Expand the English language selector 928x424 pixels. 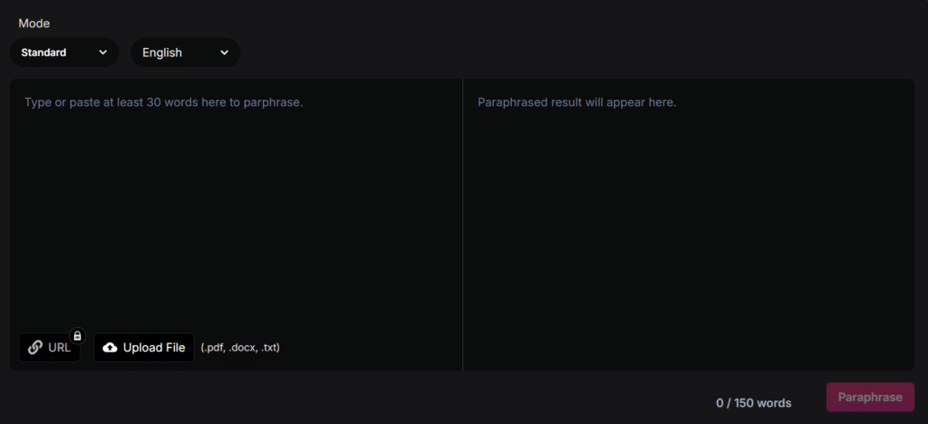185,53
